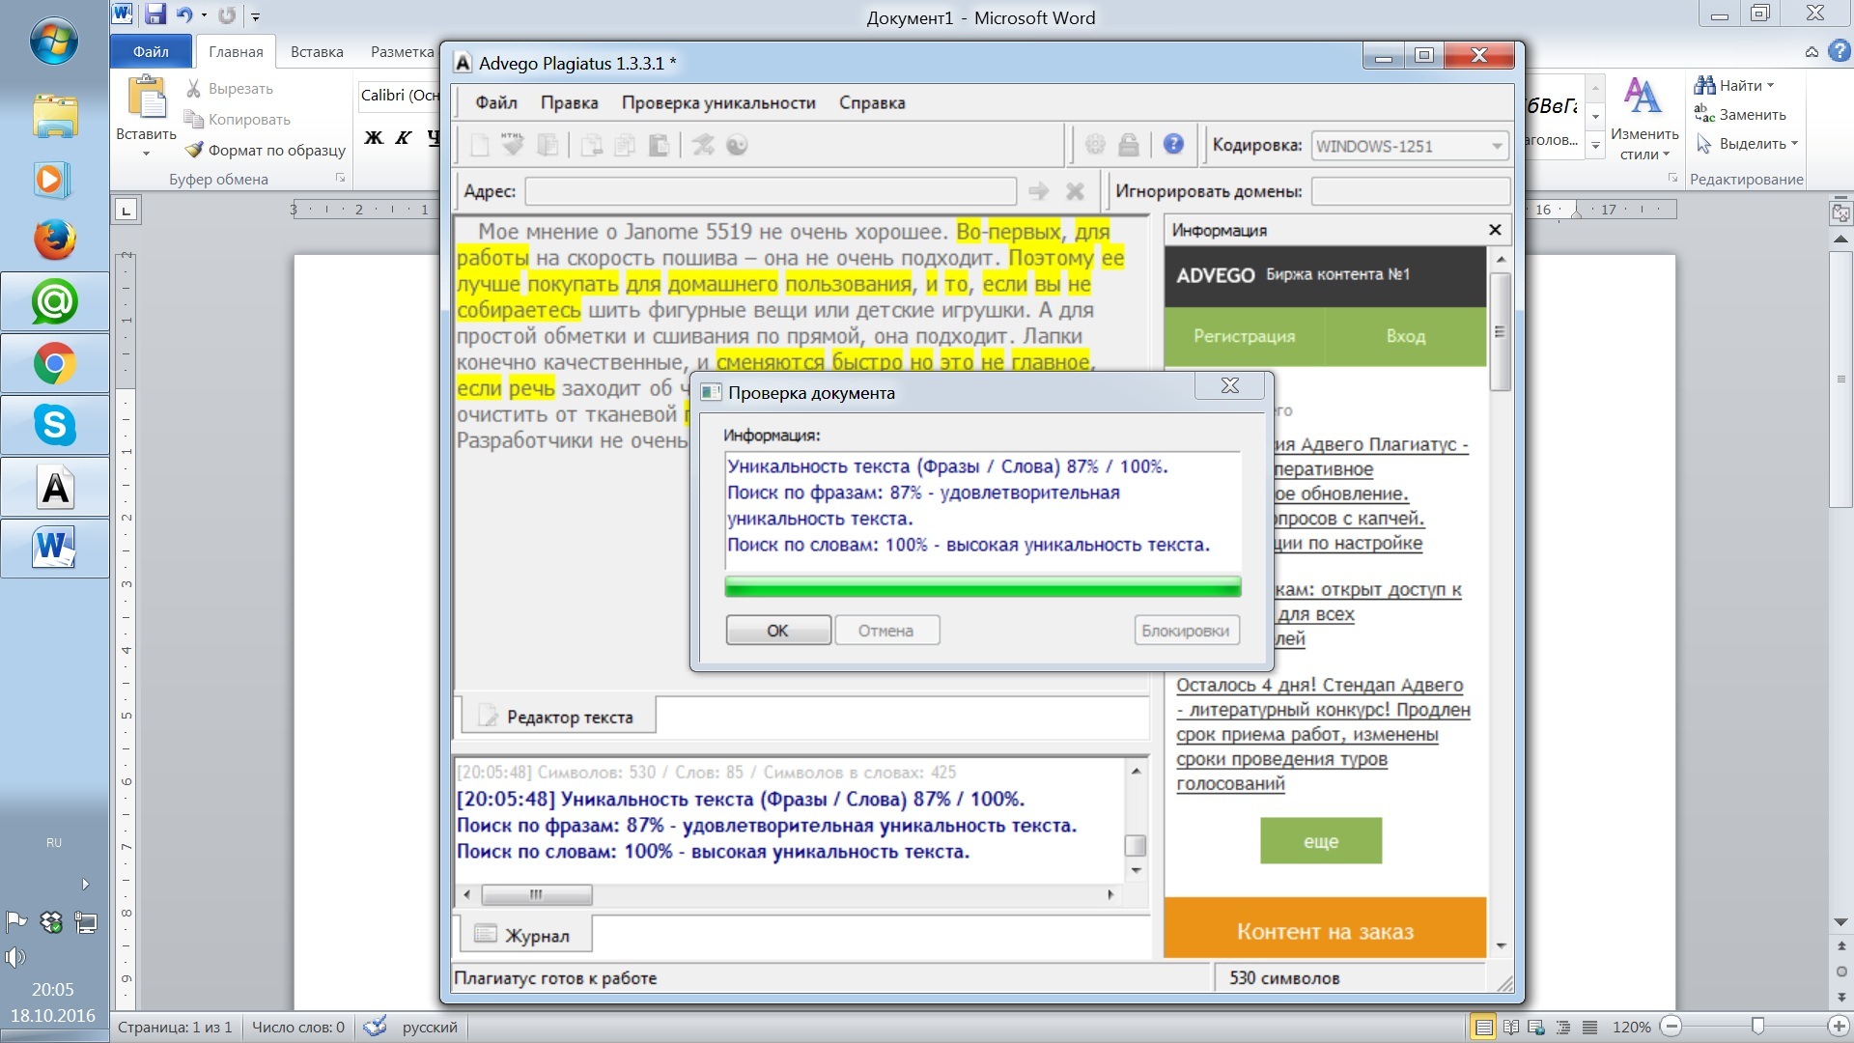Click the Игнорировать домены input field
Viewport: 1854px width, 1043px height.
coord(1411,191)
